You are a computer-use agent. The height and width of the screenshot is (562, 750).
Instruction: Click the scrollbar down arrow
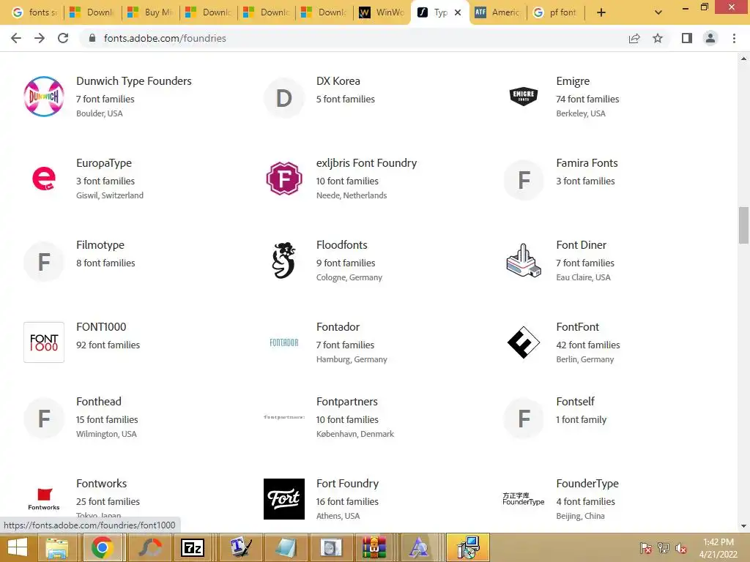tap(743, 526)
